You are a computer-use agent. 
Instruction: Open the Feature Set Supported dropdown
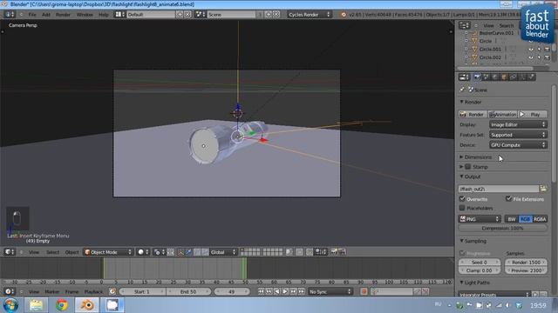(x=518, y=135)
